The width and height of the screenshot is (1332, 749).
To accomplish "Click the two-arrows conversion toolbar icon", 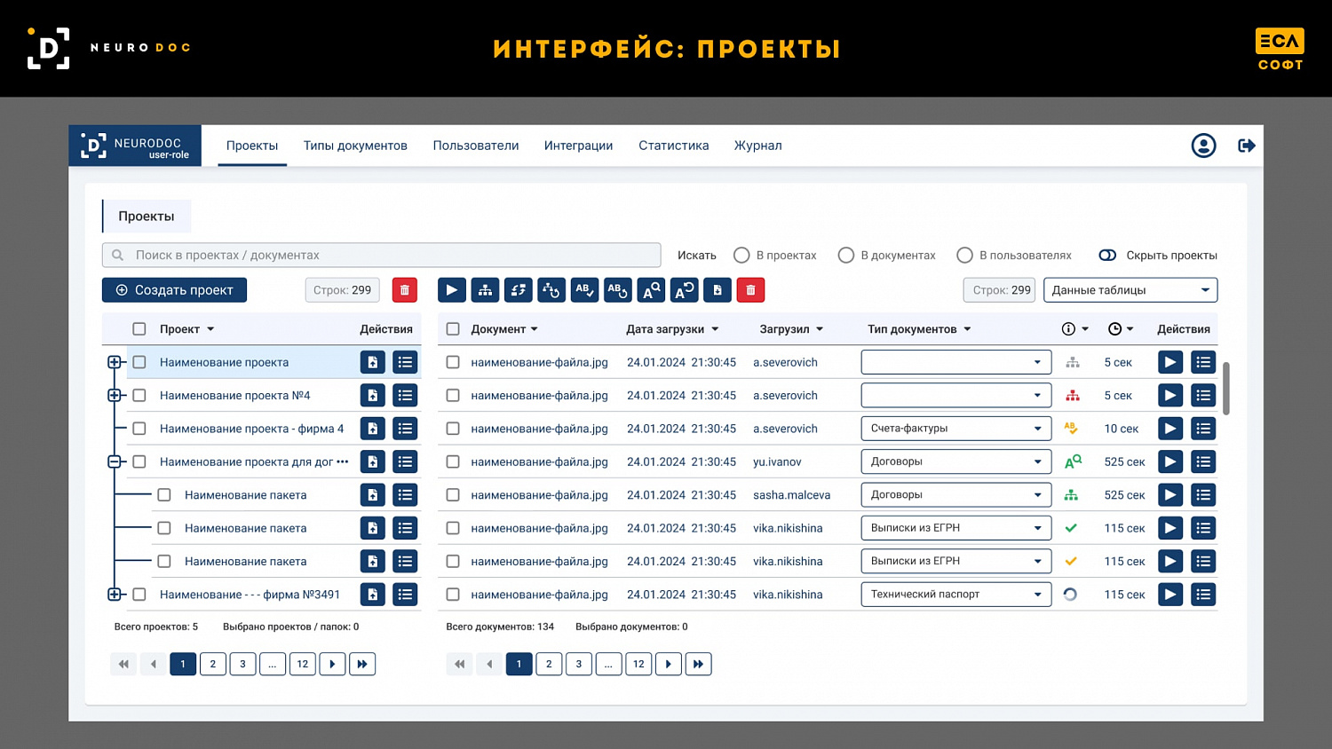I will tap(518, 290).
